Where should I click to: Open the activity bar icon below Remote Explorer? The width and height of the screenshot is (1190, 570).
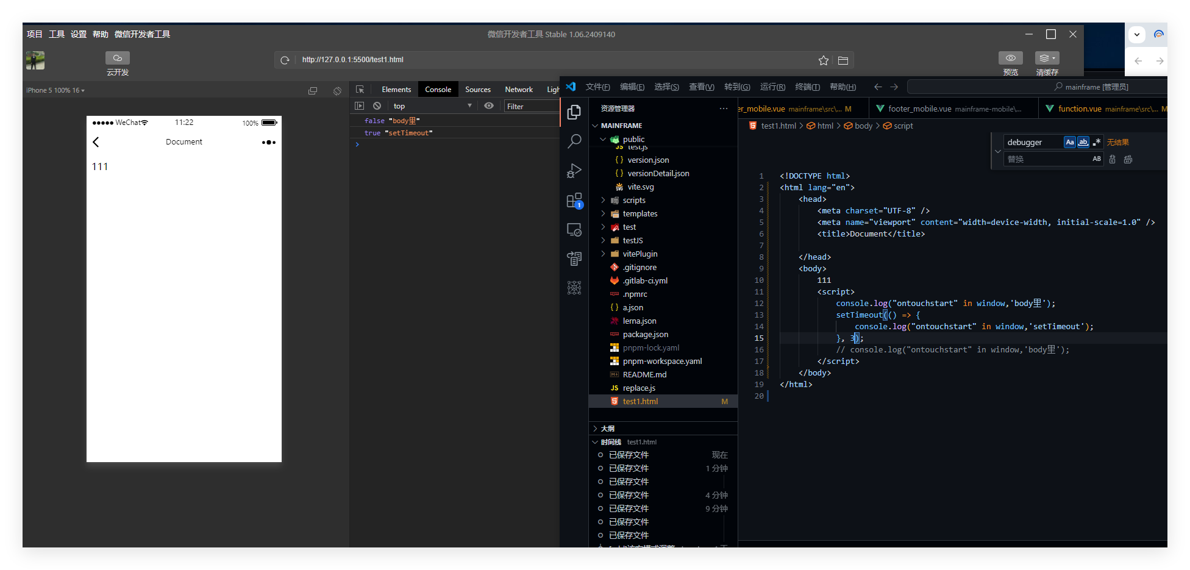pyautogui.click(x=574, y=258)
